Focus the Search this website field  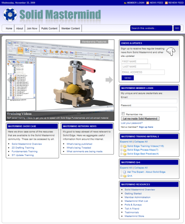click(x=151, y=28)
